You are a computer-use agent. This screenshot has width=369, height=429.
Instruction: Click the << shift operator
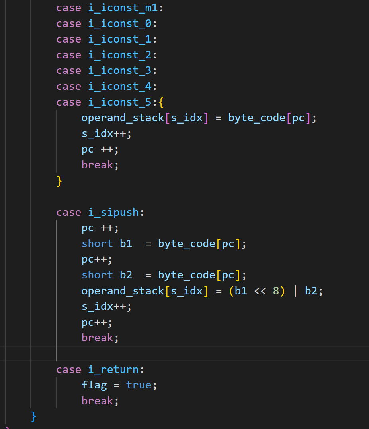(260, 291)
